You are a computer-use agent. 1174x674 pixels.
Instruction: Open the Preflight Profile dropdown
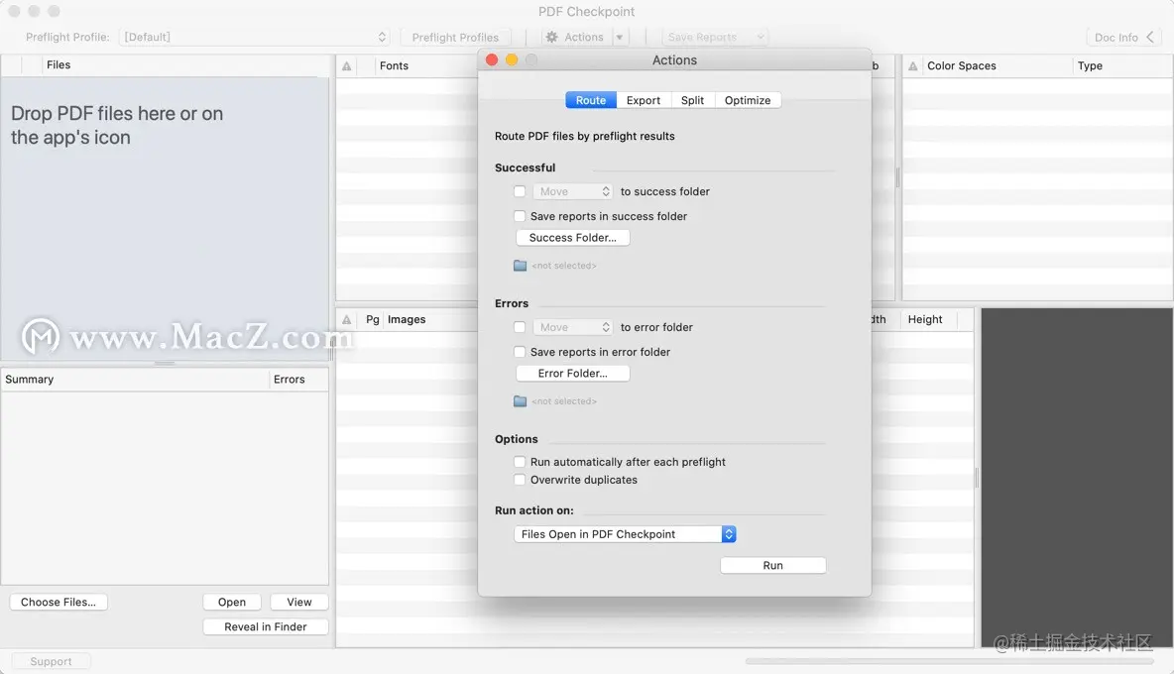coord(254,37)
